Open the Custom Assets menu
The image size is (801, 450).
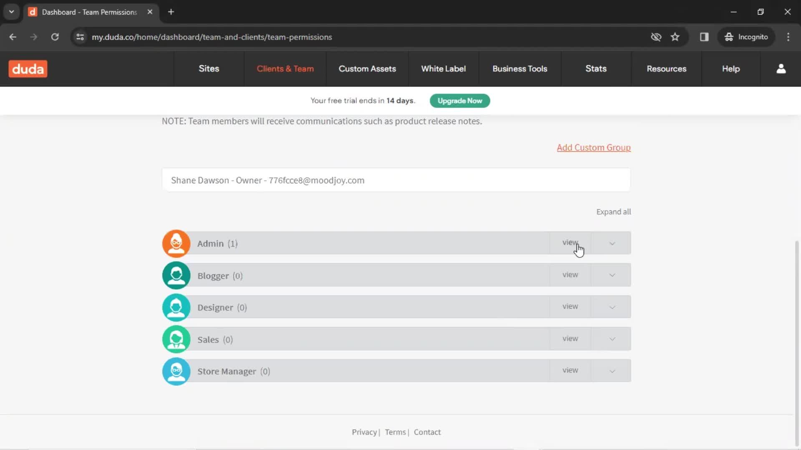[367, 69]
